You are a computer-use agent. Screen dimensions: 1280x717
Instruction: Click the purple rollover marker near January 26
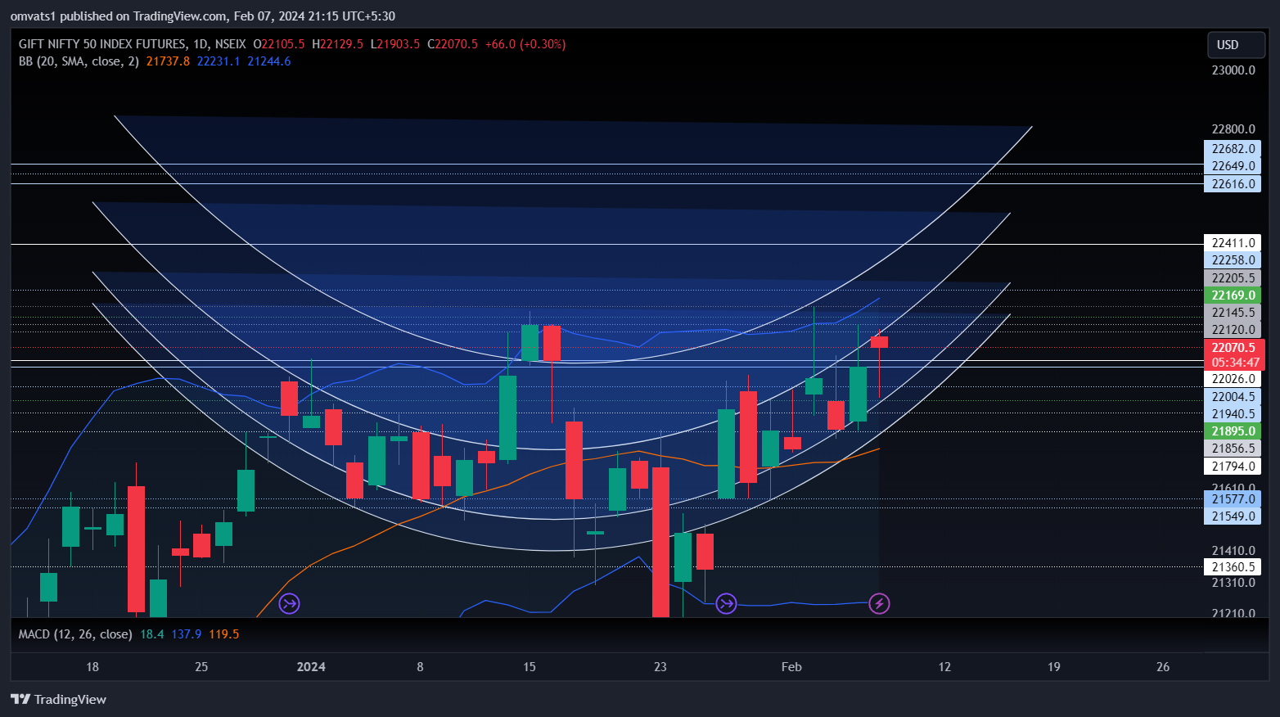click(726, 604)
